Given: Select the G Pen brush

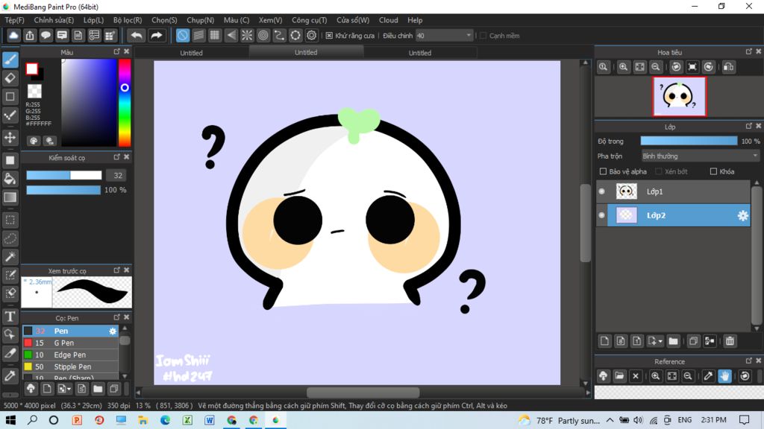Looking at the screenshot, I should [x=70, y=343].
